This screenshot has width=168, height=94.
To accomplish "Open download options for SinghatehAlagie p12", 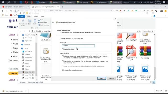I will point(25,91).
